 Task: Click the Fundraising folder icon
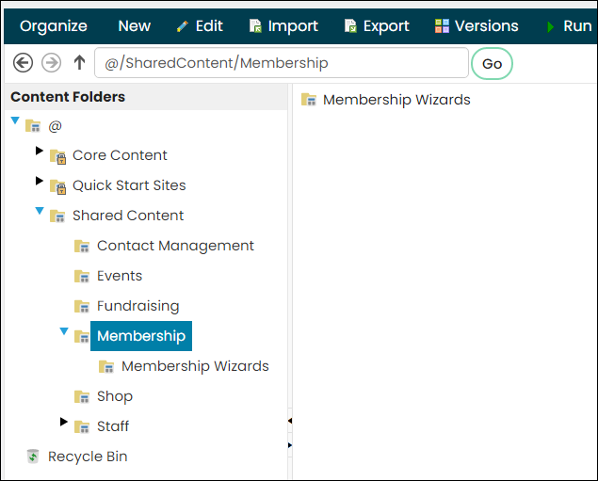pos(82,306)
